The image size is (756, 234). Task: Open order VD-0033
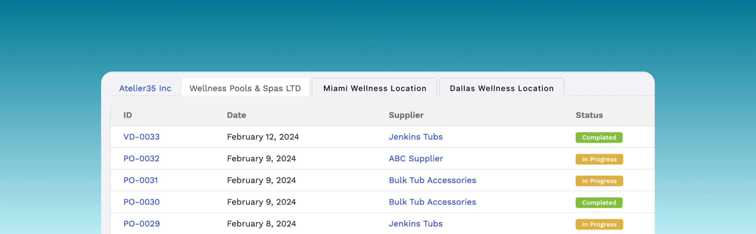141,137
